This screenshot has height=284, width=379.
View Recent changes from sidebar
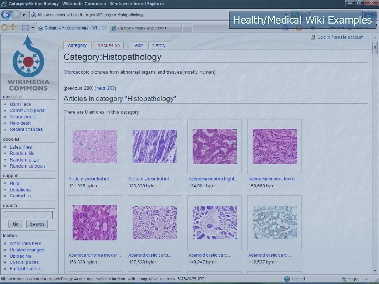[26, 129]
